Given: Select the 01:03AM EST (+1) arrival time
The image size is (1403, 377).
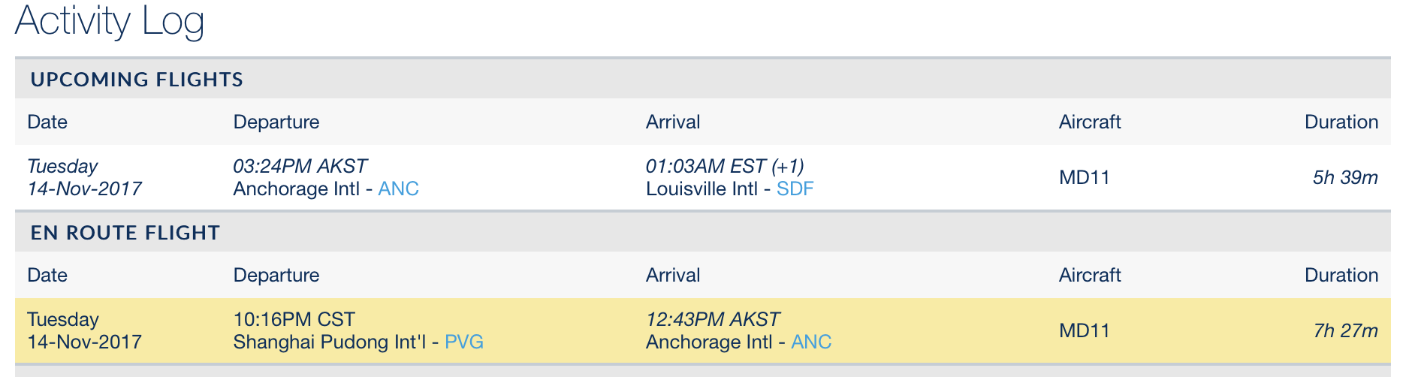Looking at the screenshot, I should point(724,166).
